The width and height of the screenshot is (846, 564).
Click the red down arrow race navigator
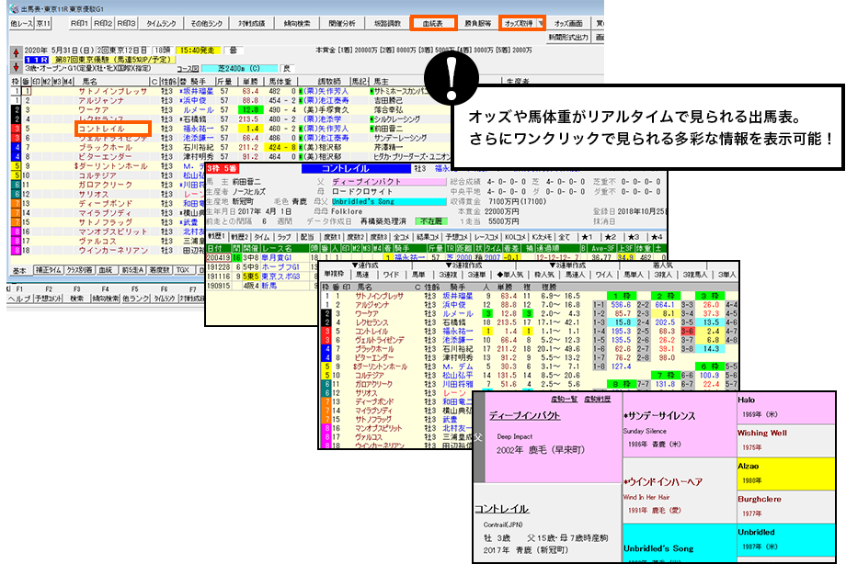click(x=15, y=66)
